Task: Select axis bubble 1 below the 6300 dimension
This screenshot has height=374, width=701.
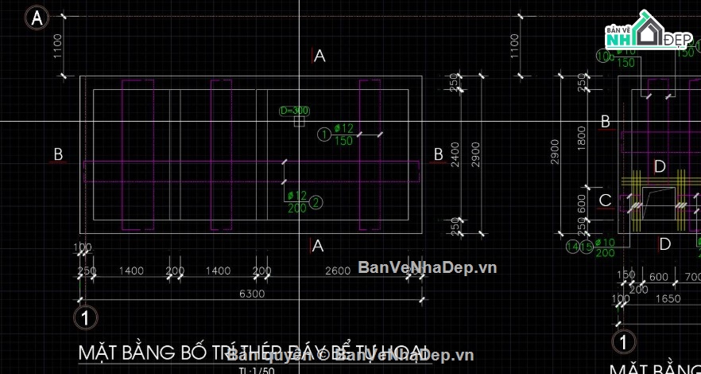Action: pos(85,318)
